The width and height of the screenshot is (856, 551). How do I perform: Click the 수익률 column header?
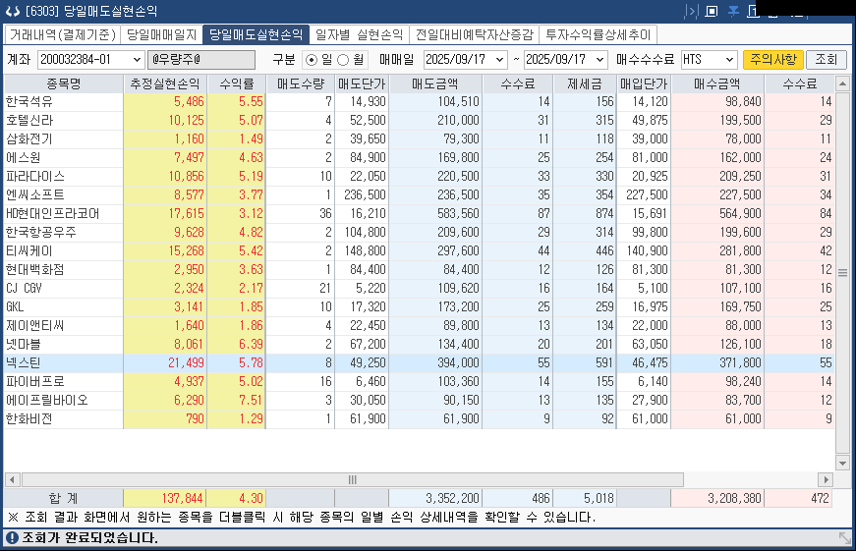click(237, 84)
